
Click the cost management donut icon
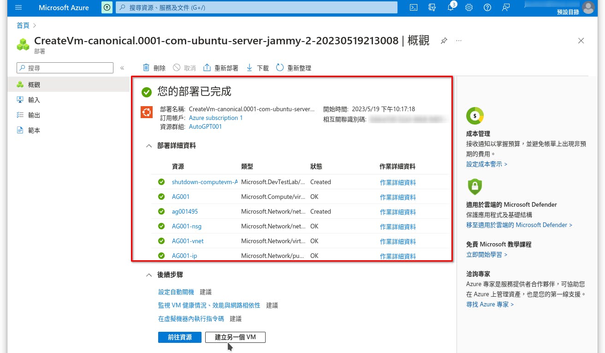click(475, 116)
